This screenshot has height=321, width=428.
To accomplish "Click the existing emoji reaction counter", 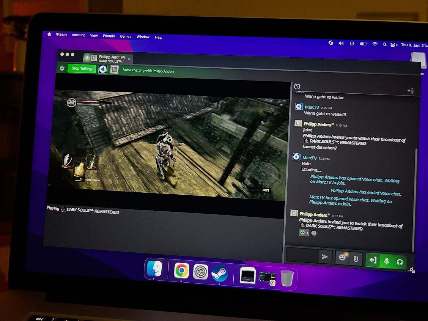I will (x=304, y=232).
